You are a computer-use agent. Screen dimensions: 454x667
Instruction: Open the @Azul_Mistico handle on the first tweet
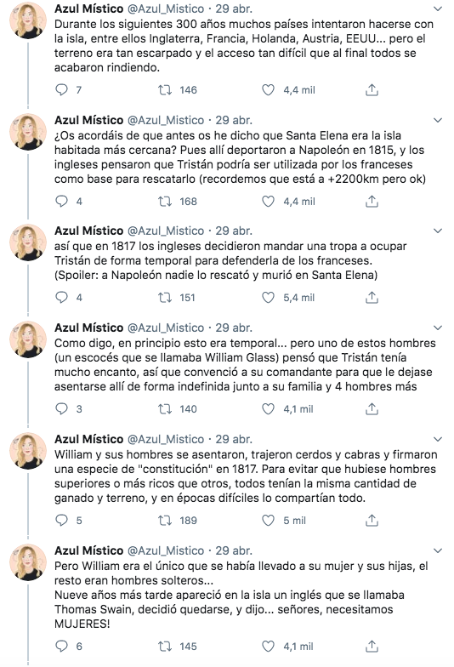pos(166,9)
